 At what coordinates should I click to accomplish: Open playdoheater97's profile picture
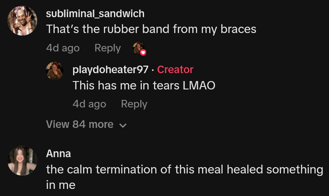pyautogui.click(x=55, y=70)
